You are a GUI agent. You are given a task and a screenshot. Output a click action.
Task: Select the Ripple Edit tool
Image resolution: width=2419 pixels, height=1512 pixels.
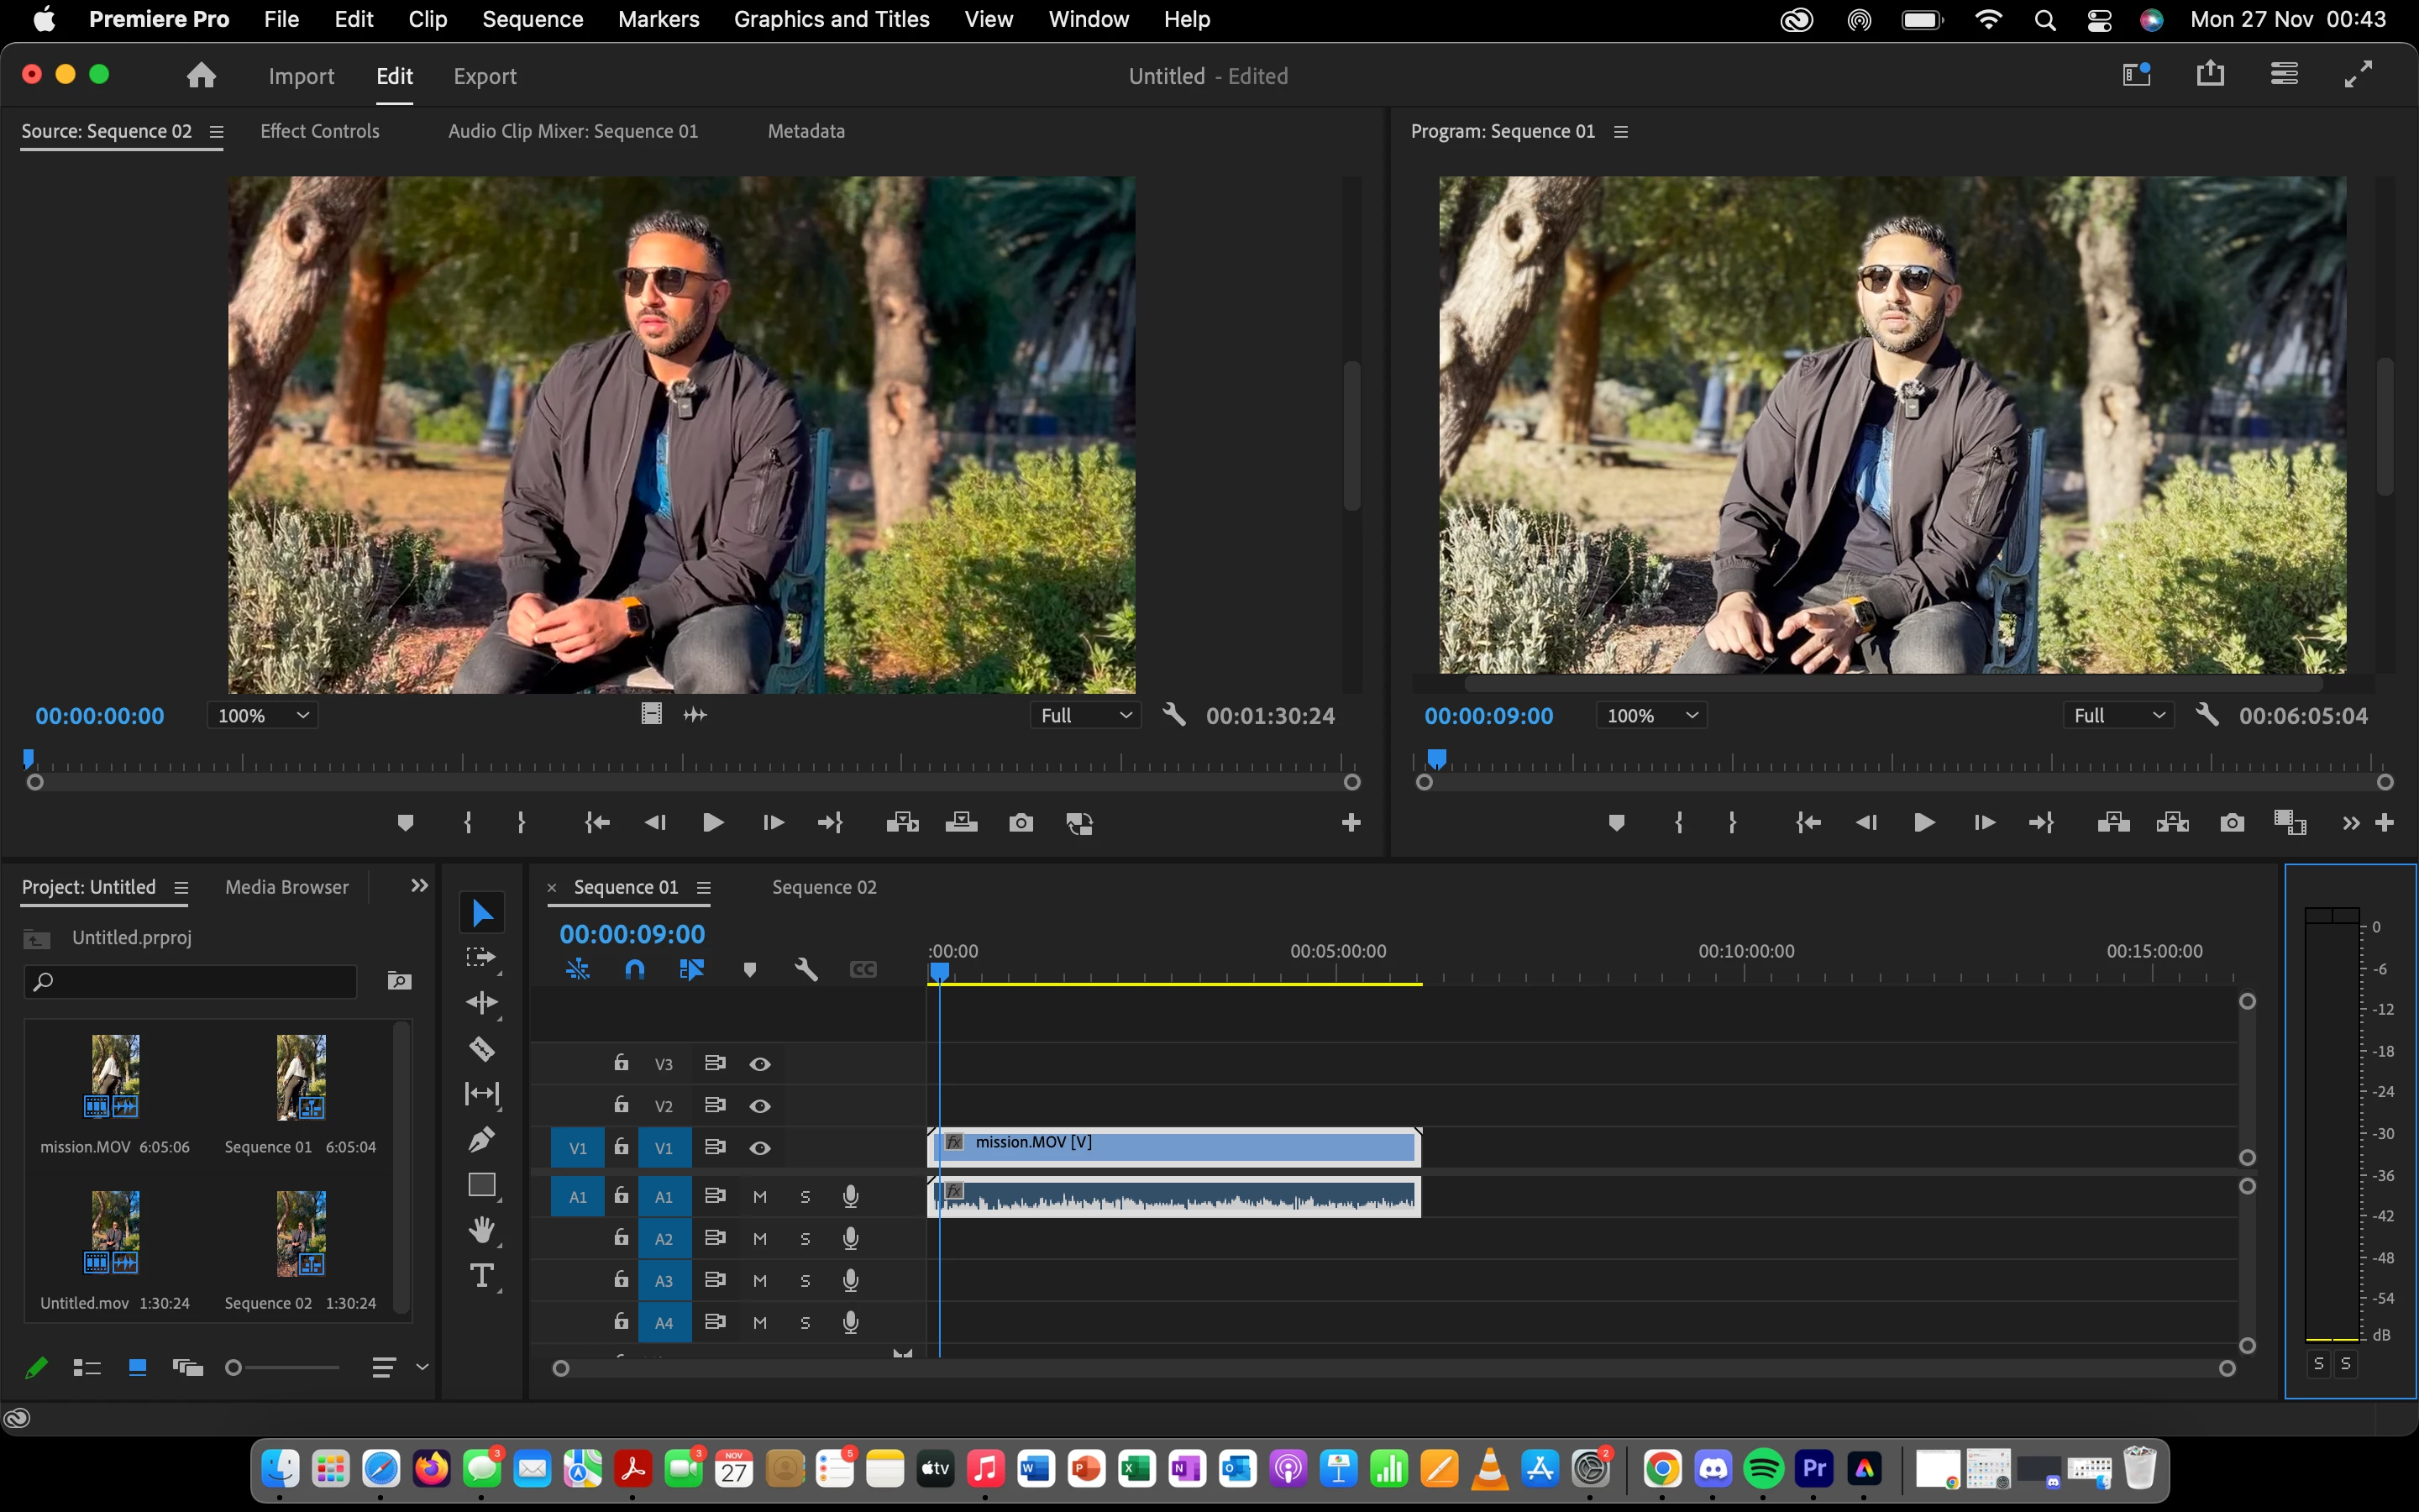pyautogui.click(x=480, y=1002)
